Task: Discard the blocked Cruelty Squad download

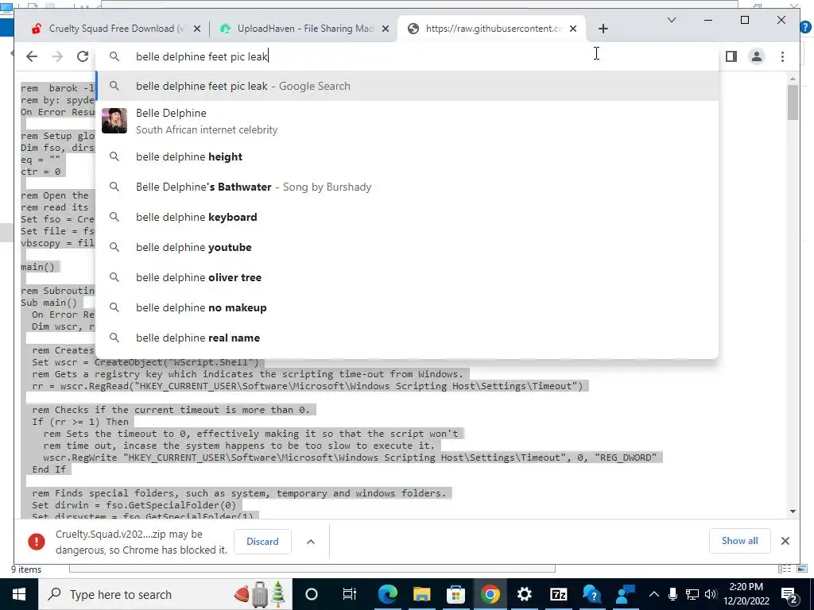Action: (262, 542)
